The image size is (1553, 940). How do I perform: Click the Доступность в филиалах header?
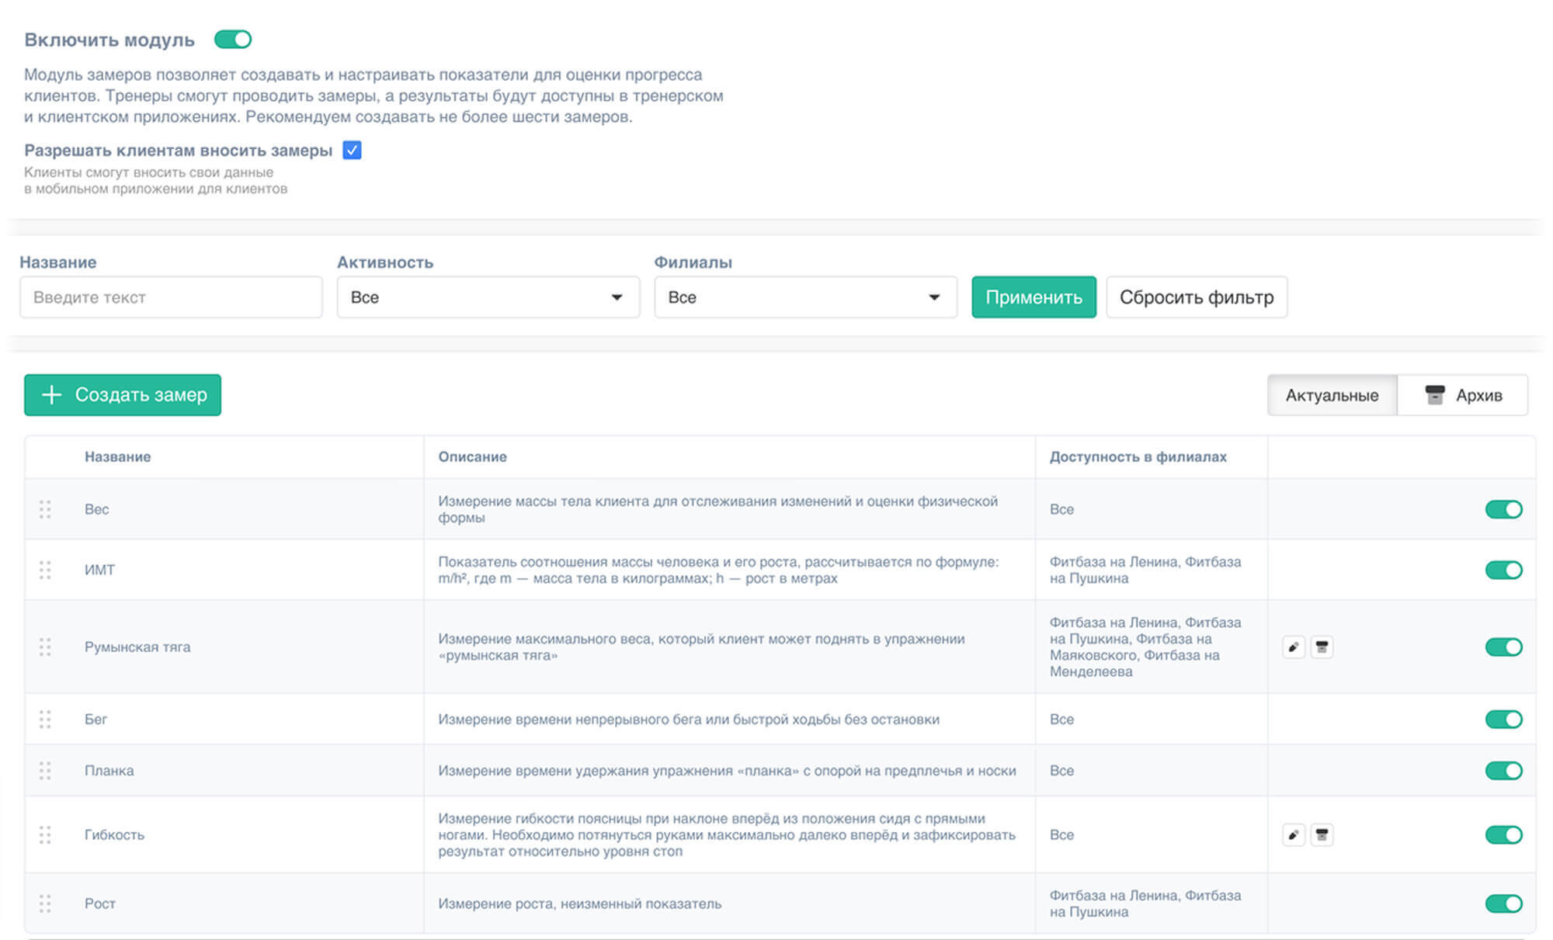point(1138,456)
